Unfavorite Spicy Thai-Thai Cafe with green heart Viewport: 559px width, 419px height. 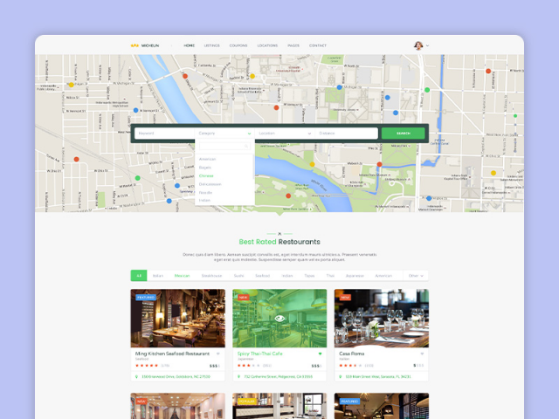point(320,354)
